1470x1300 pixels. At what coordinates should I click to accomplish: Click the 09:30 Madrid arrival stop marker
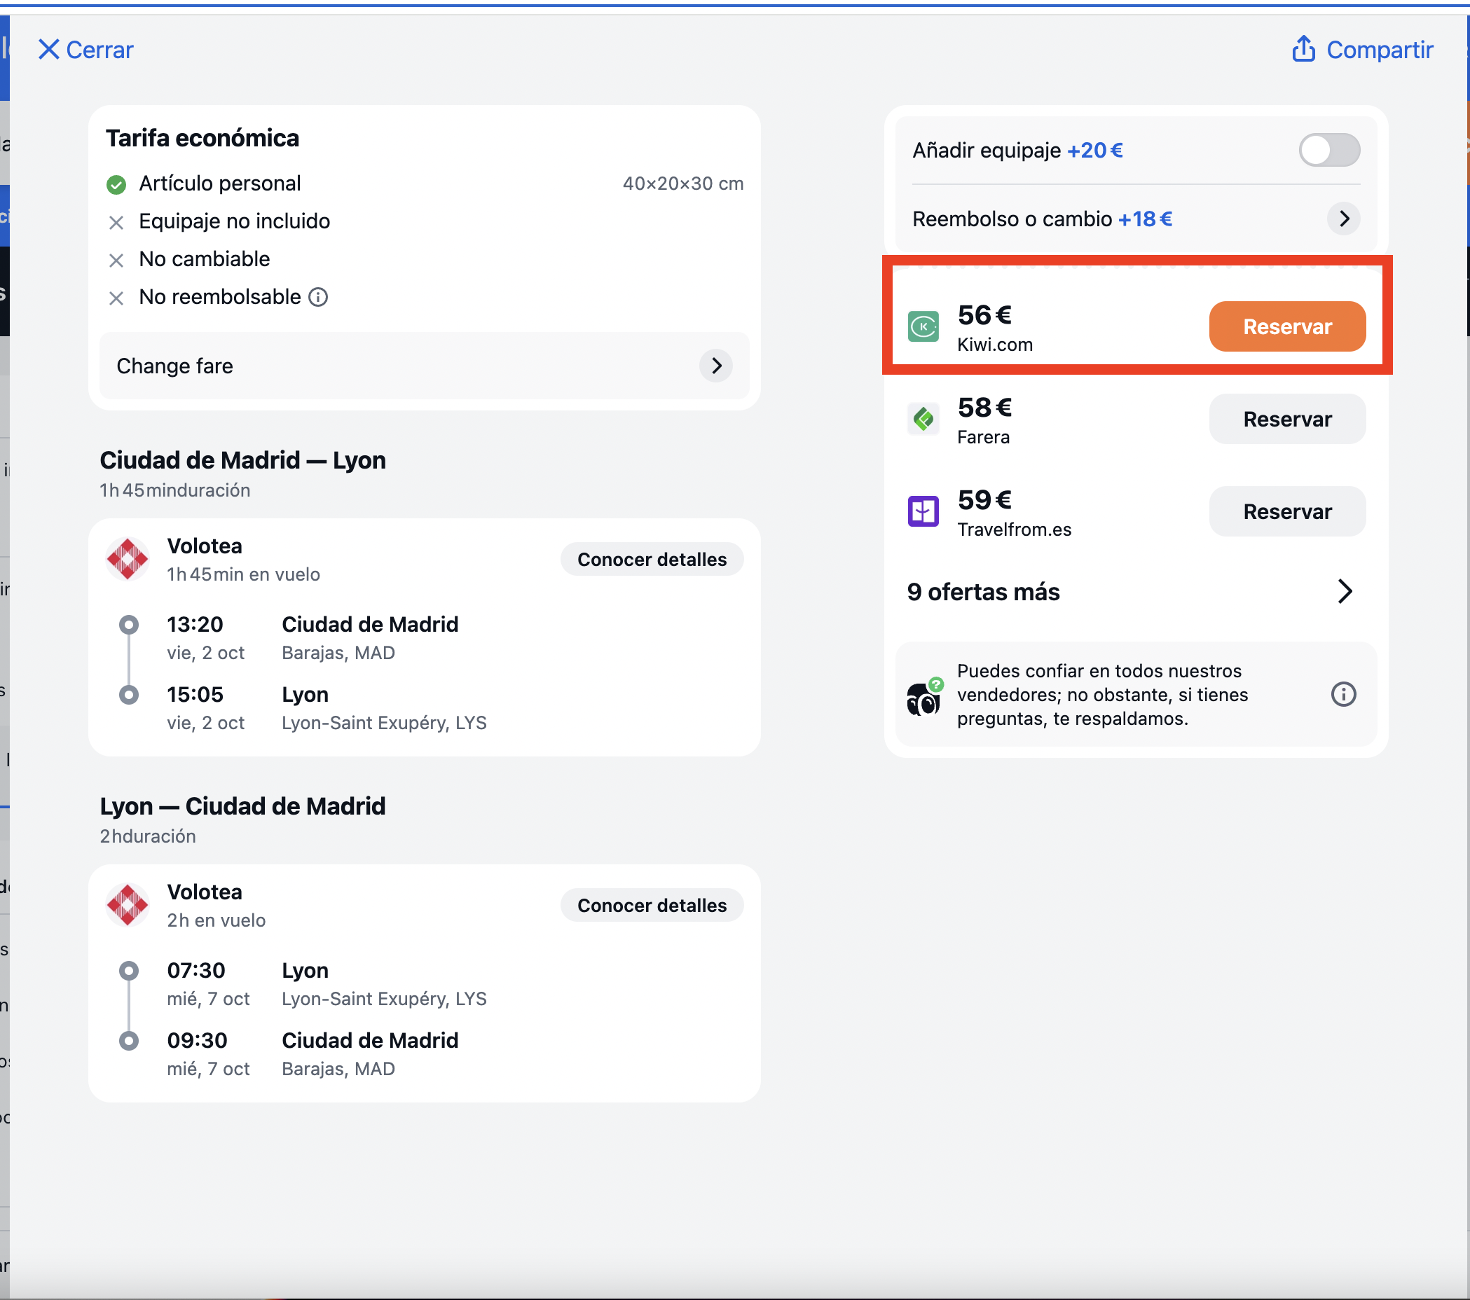(x=129, y=1040)
